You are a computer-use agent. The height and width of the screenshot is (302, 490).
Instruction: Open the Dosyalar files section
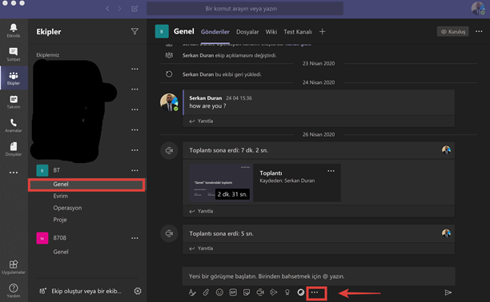point(14,149)
